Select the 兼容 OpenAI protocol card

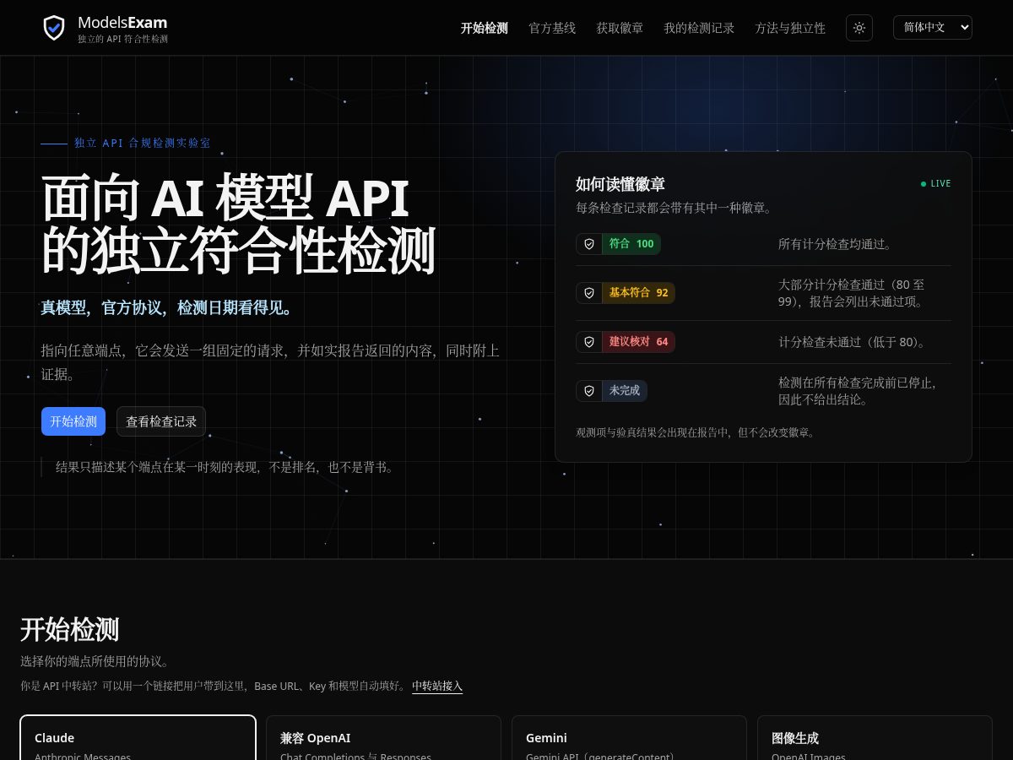click(x=383, y=737)
